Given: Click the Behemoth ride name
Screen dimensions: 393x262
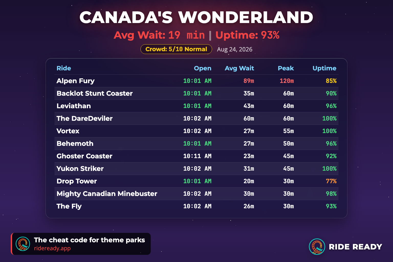Looking at the screenshot, I should [75, 144].
